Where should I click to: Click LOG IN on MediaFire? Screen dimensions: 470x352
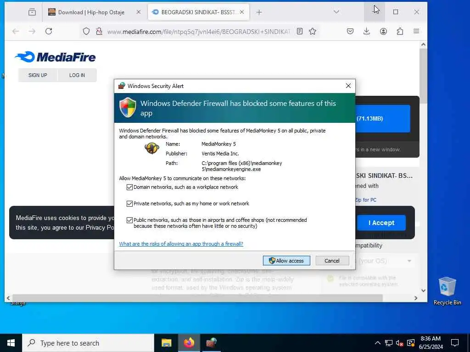coord(77,75)
